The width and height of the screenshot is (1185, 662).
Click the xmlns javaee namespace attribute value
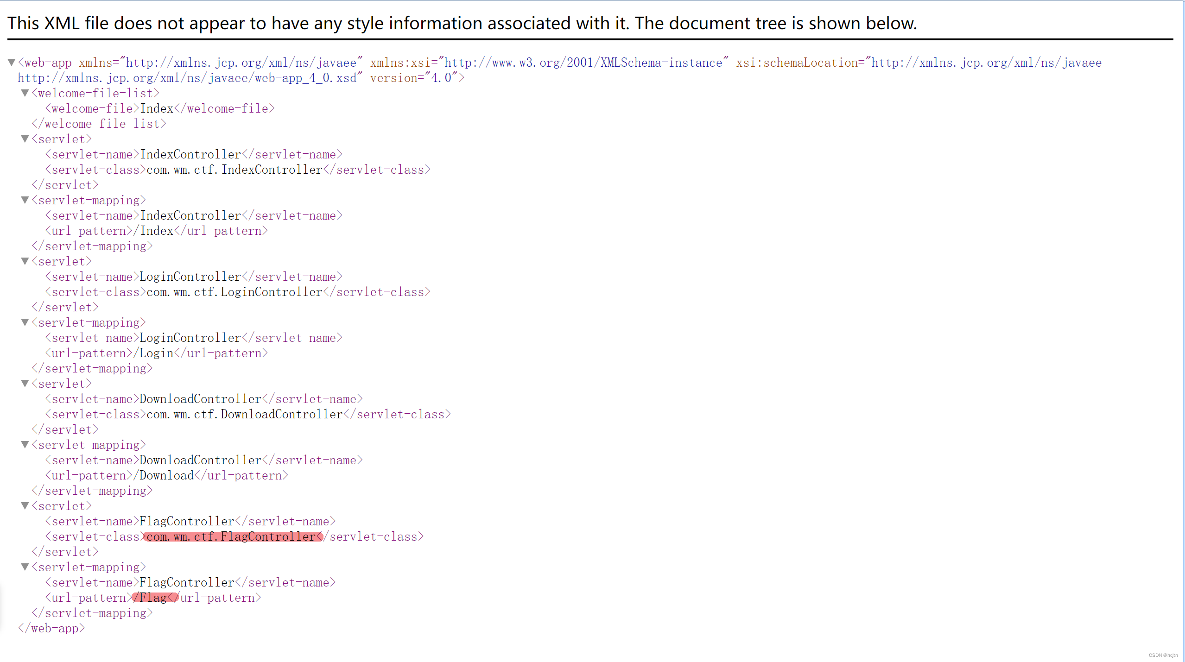click(x=241, y=63)
